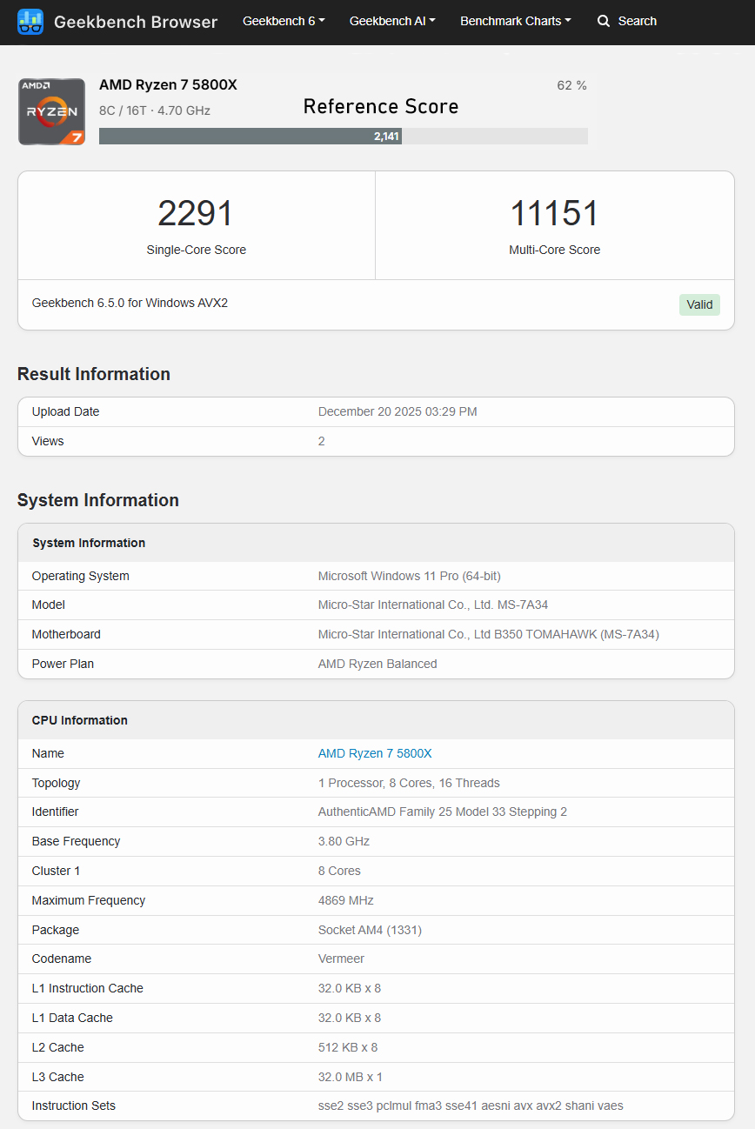Click the Views row label
Image resolution: width=755 pixels, height=1129 pixels.
pyautogui.click(x=48, y=441)
